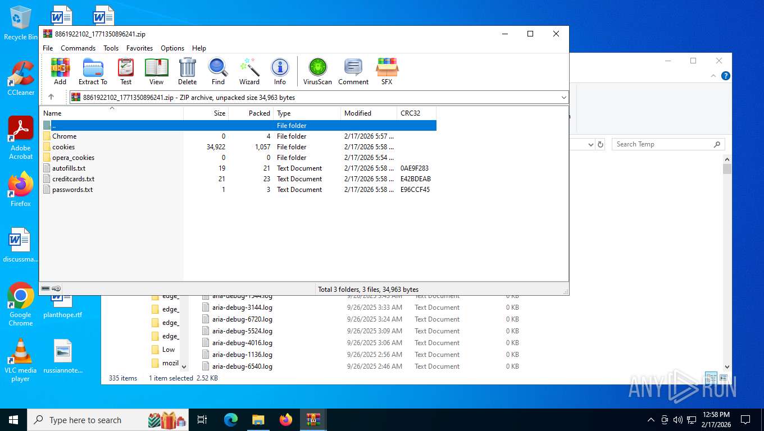Expand the archive path dropdown
This screenshot has height=431, width=764.
(x=563, y=98)
